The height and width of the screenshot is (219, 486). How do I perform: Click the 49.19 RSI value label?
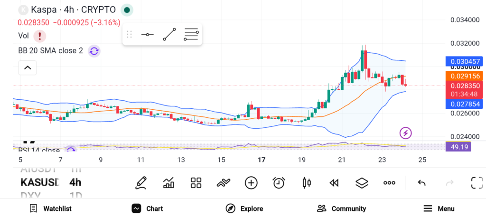pos(458,146)
